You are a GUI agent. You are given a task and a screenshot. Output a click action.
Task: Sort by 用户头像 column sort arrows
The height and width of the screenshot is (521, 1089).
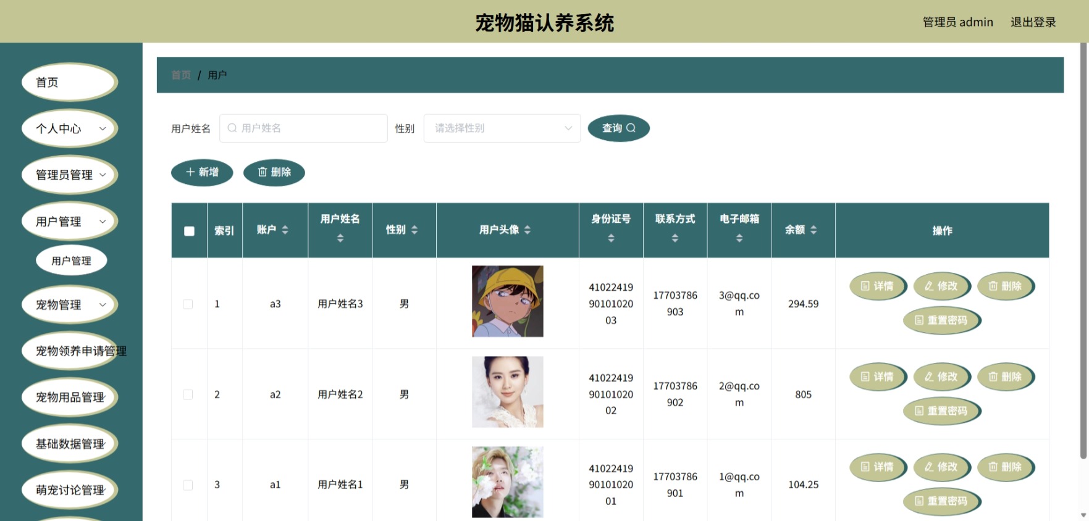coord(527,230)
